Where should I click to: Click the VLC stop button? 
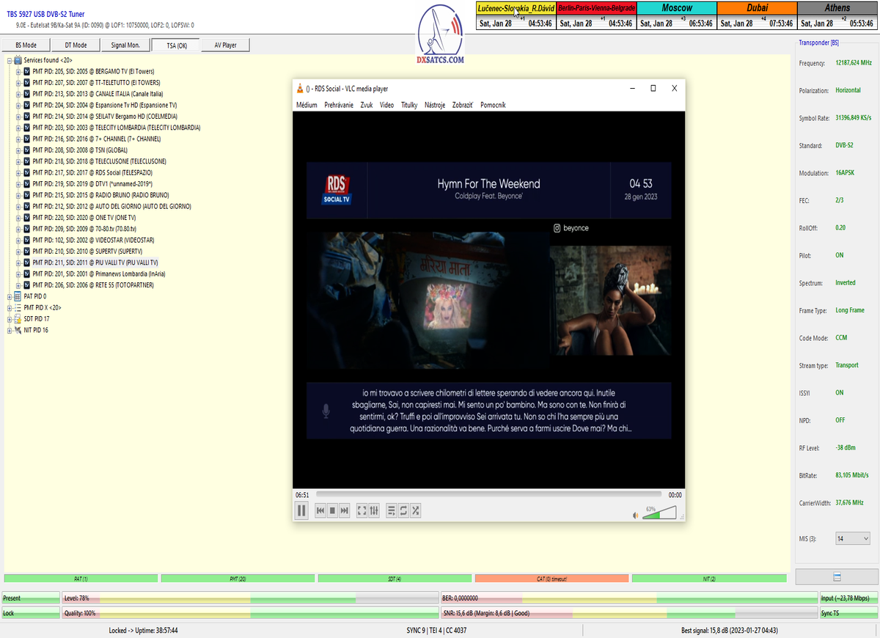tap(332, 510)
